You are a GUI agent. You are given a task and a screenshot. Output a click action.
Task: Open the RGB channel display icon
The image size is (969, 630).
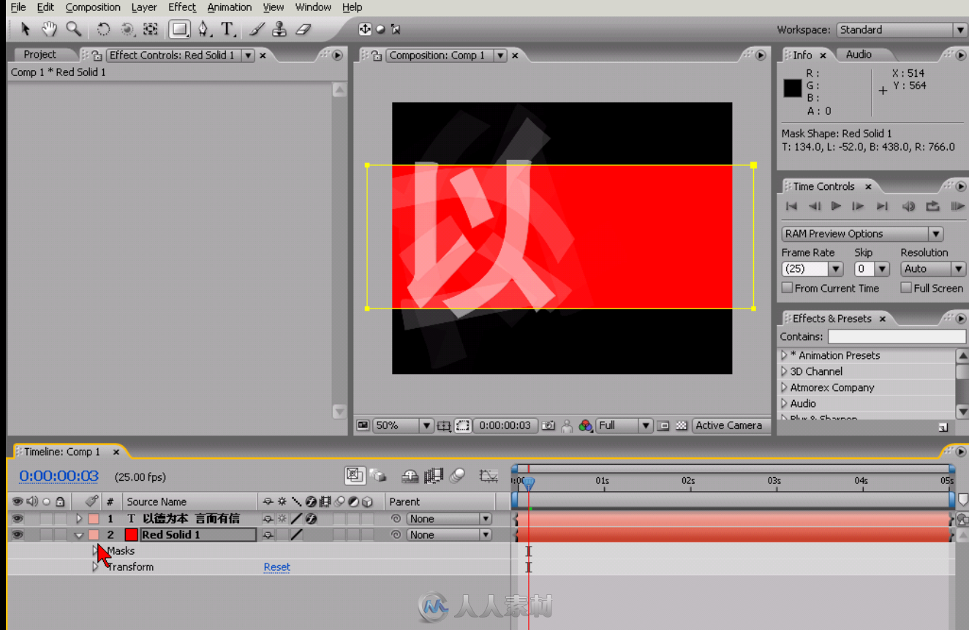click(585, 425)
